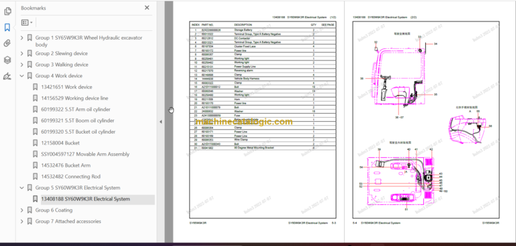Select the Bookmarks sidebar icon
516x246 pixels.
pos(7,27)
